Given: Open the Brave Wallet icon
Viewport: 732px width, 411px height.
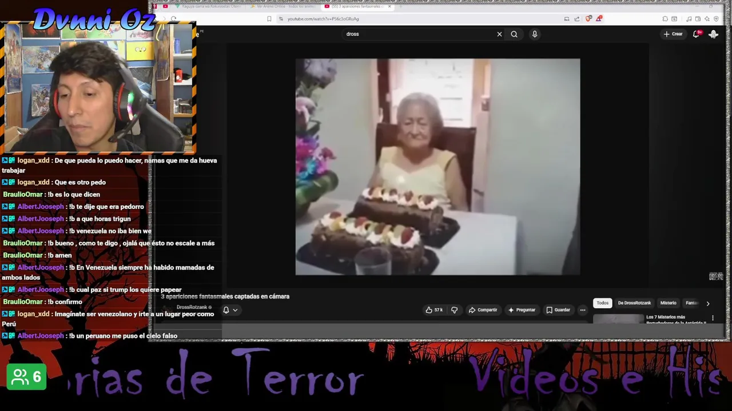Looking at the screenshot, I should [698, 19].
